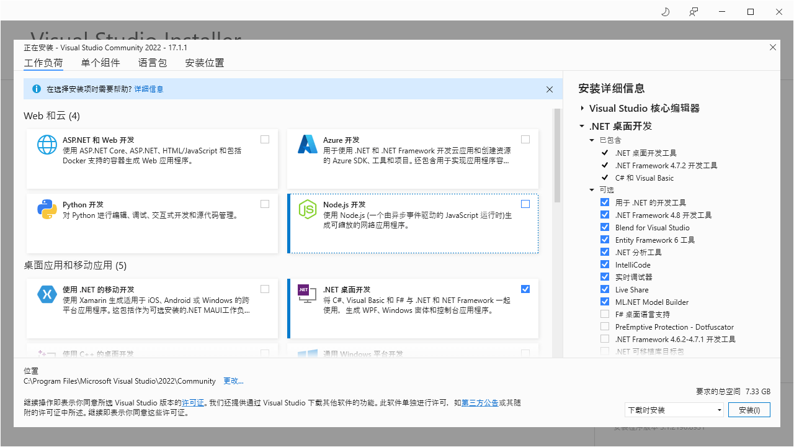Uncheck ML.NET Model Builder option

tap(605, 302)
